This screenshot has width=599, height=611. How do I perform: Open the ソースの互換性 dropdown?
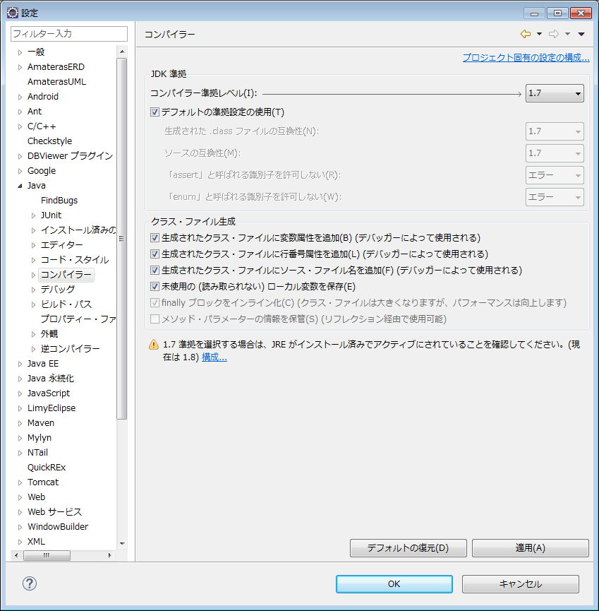pyautogui.click(x=555, y=153)
